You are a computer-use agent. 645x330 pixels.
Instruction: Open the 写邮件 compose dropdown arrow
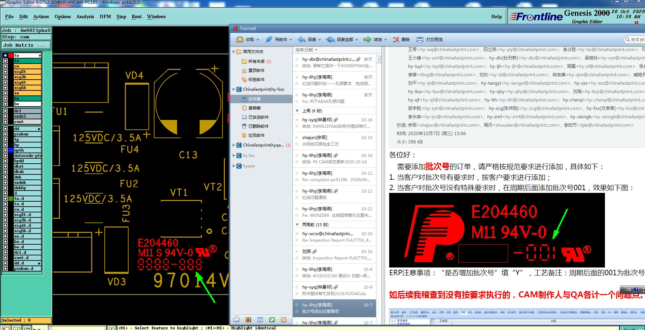point(291,40)
